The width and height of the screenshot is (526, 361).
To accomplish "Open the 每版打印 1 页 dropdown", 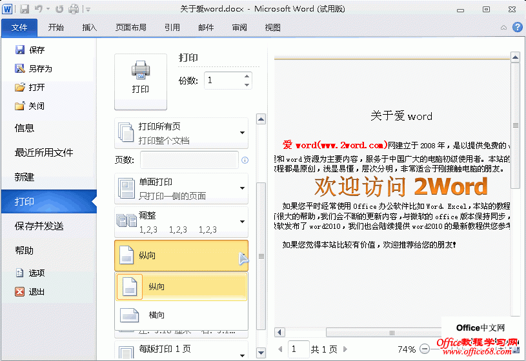I will pos(181,350).
